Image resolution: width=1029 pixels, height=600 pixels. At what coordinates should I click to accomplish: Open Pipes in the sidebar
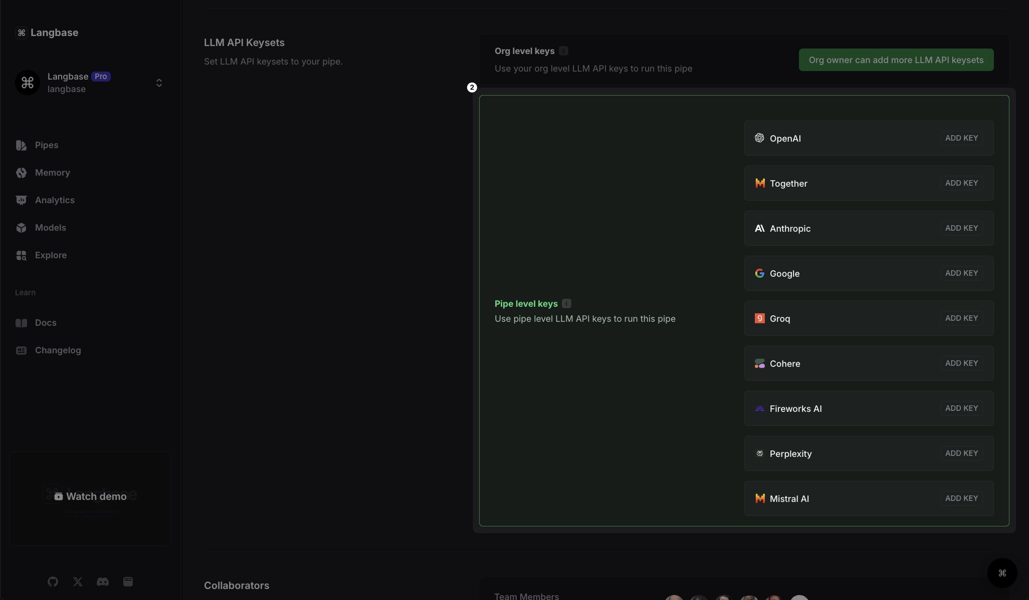pyautogui.click(x=46, y=145)
